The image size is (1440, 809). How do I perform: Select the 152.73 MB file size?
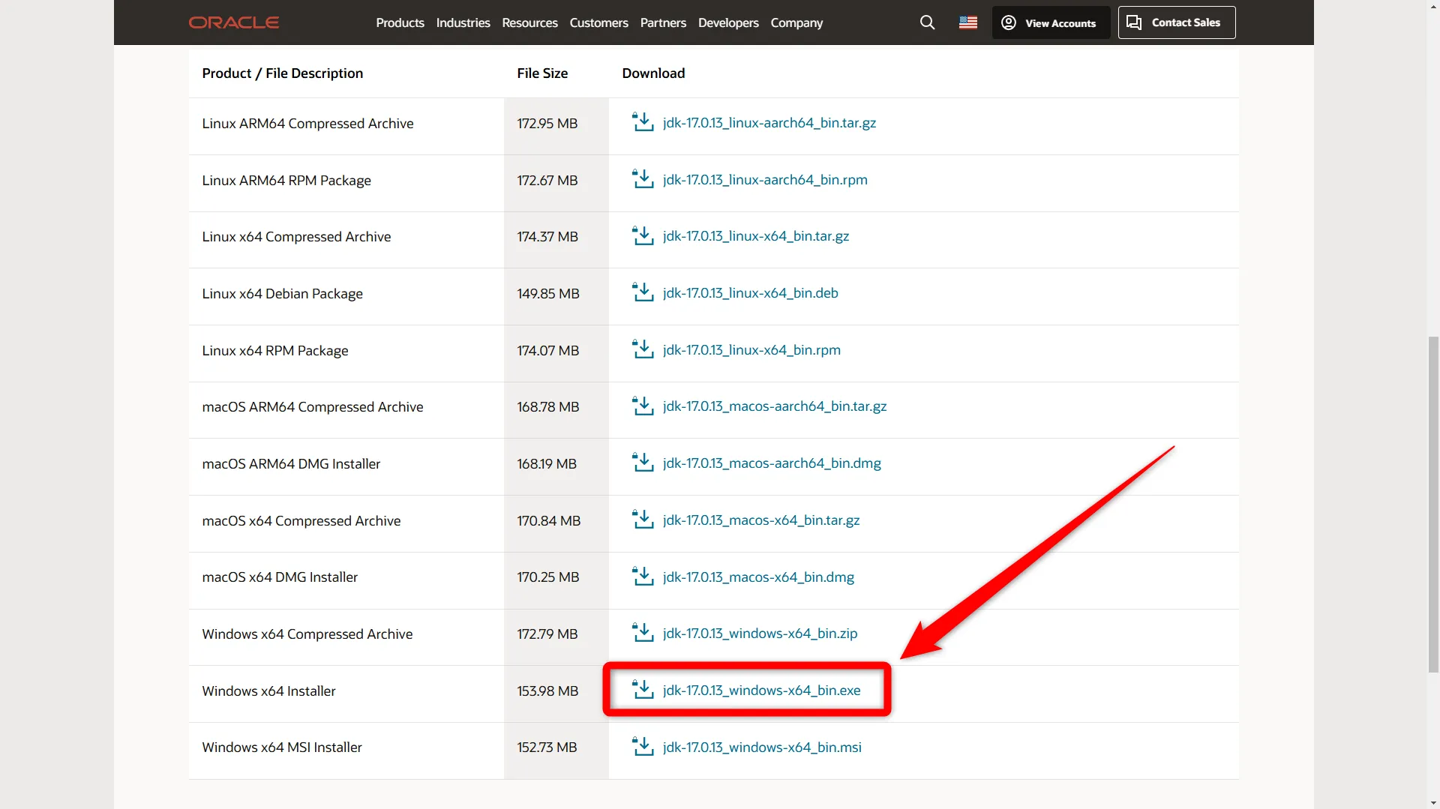point(547,747)
